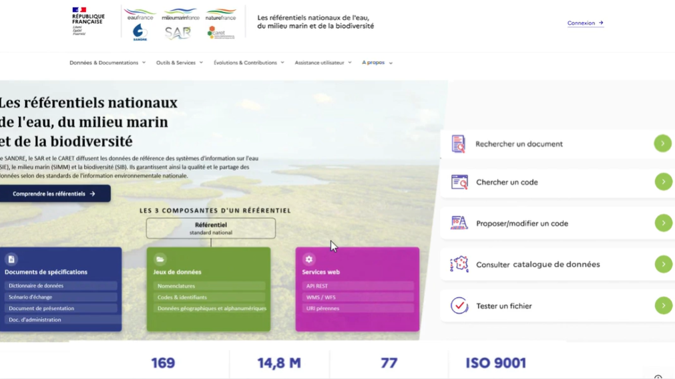Open the A propos menu
The image size is (675, 379).
coord(377,63)
